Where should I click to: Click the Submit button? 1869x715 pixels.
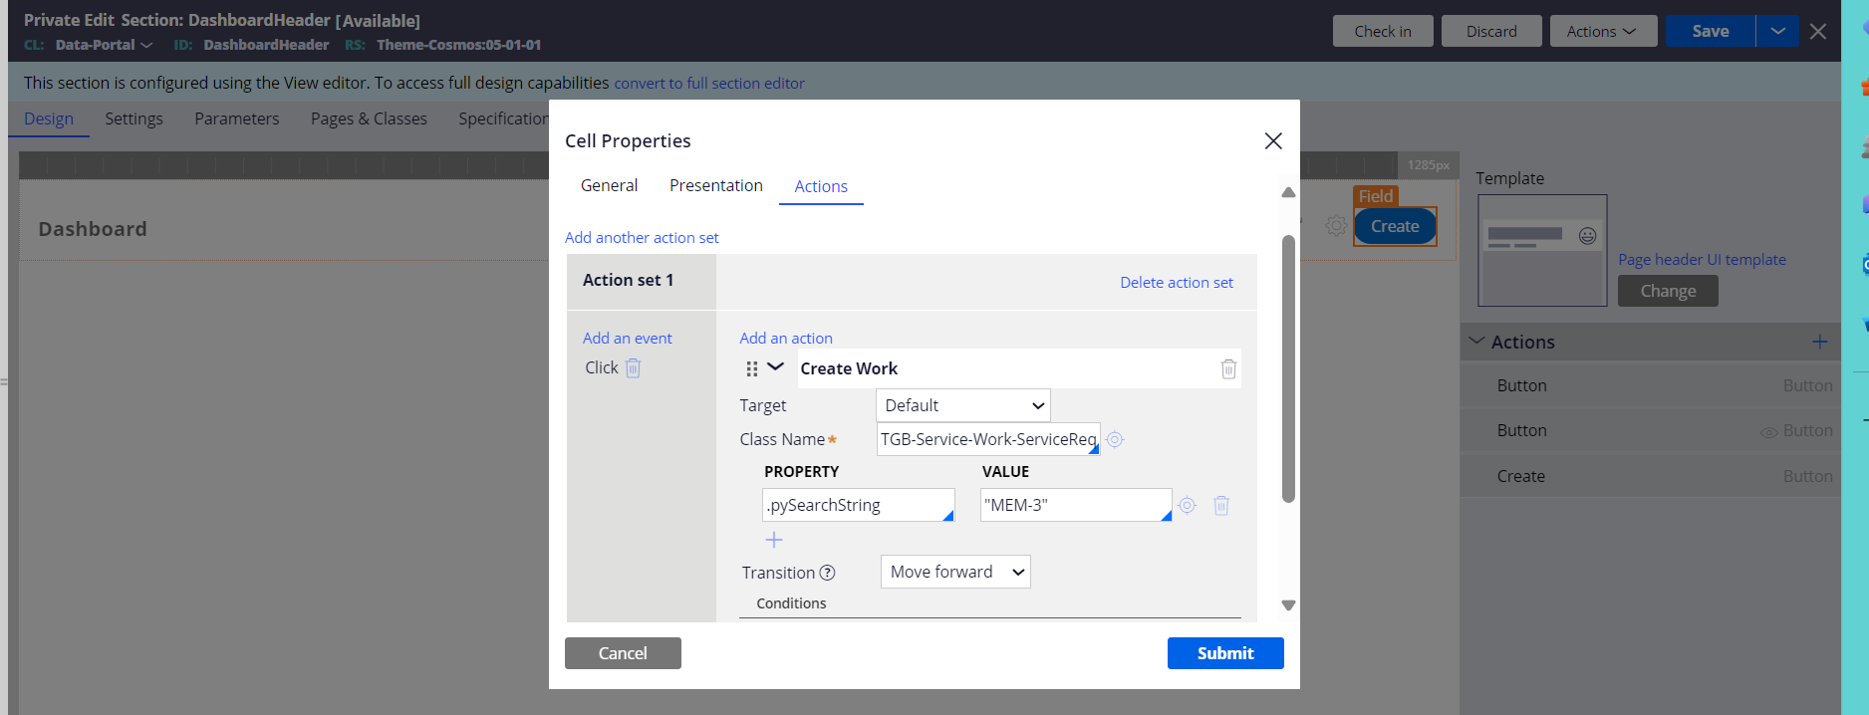[x=1224, y=653]
